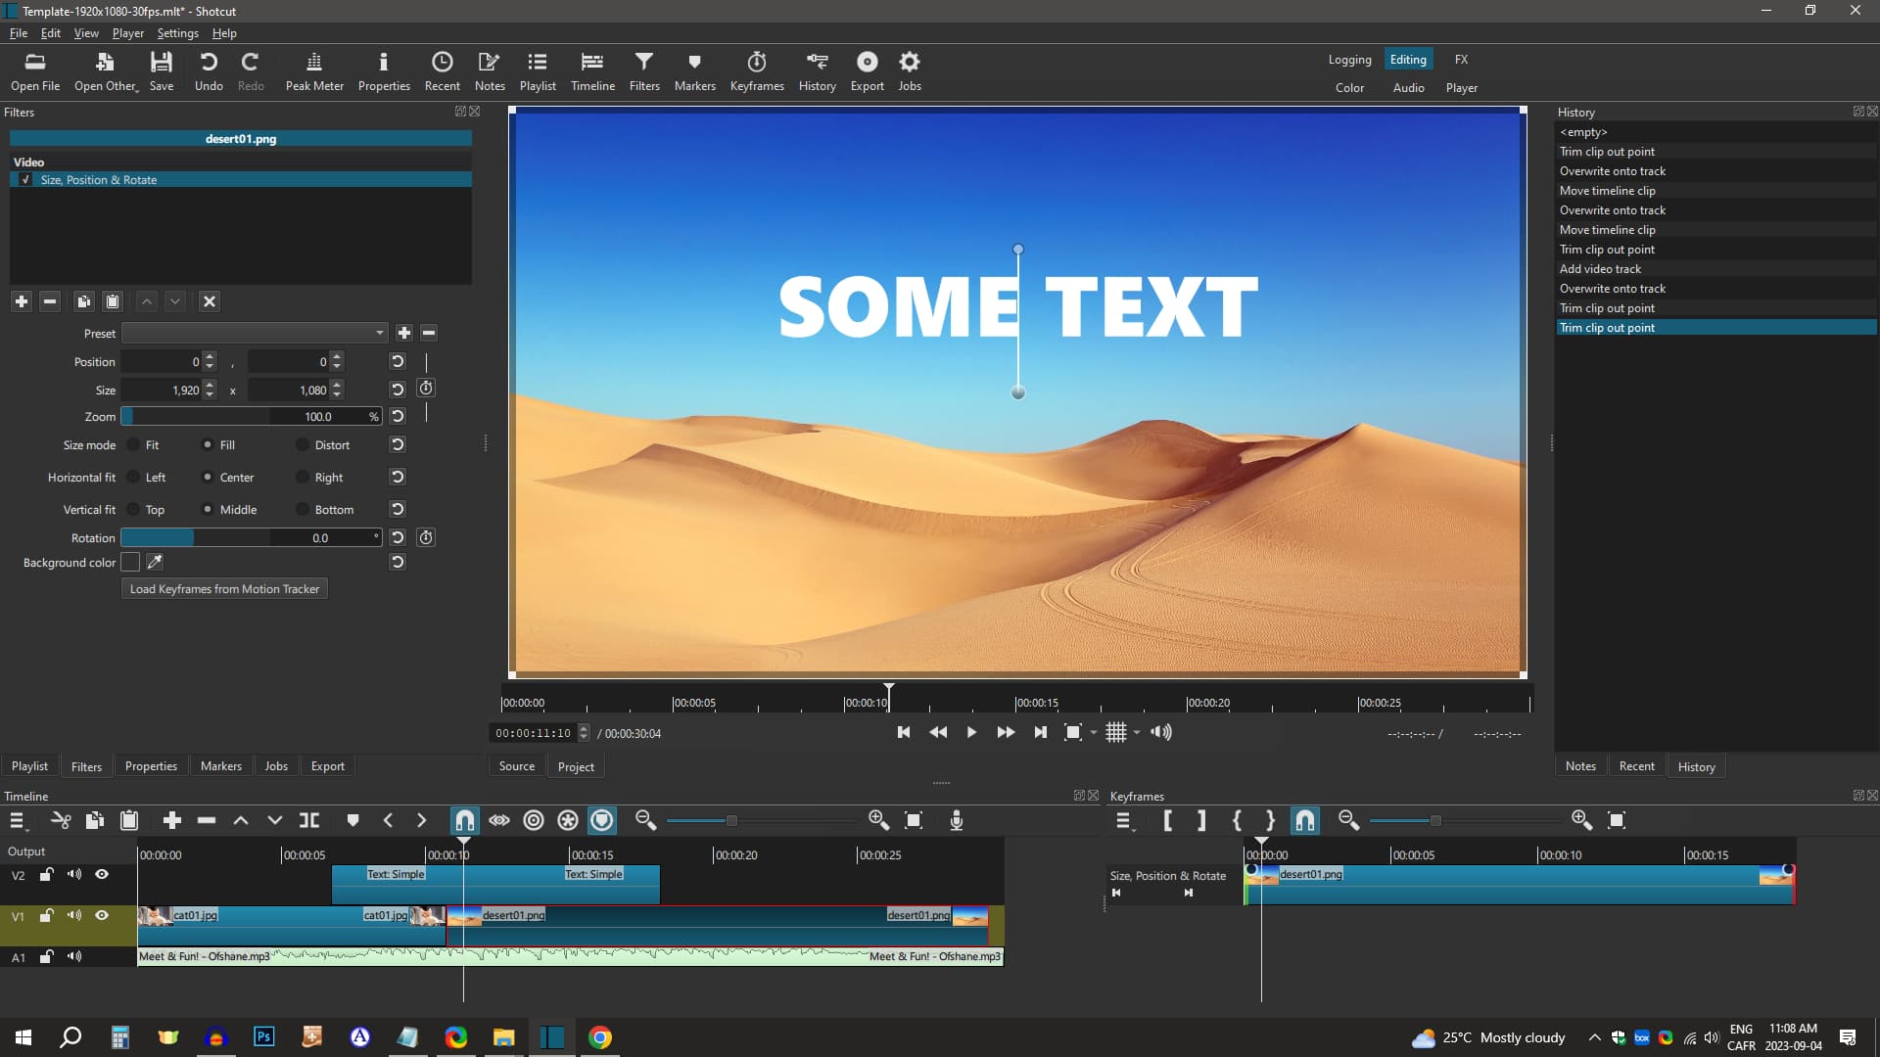The height and width of the screenshot is (1057, 1880).
Task: Open the Properties toolbar icon
Action: coord(384,71)
